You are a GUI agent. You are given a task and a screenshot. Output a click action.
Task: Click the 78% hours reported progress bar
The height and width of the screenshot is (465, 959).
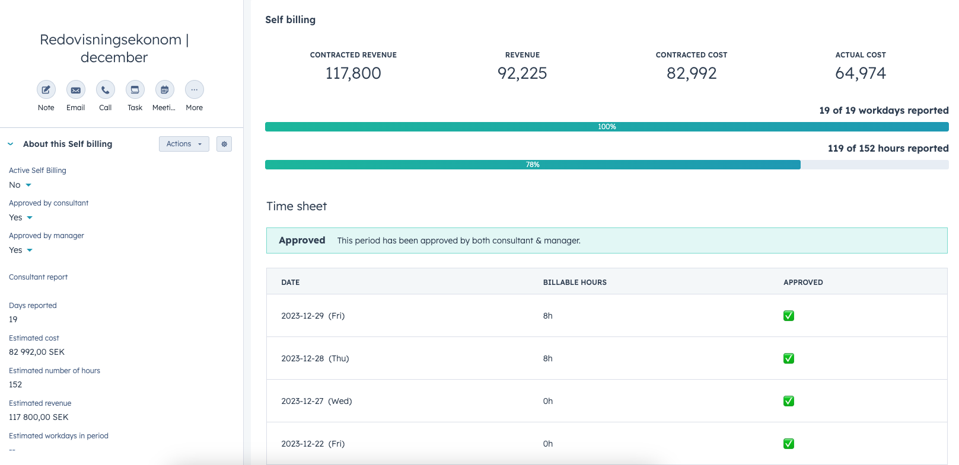[x=533, y=165]
